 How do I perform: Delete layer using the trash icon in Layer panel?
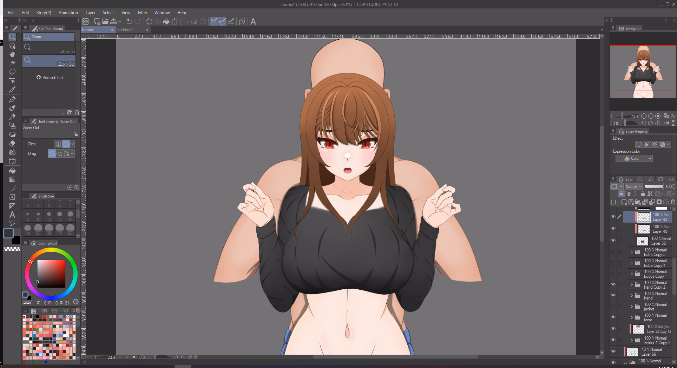pyautogui.click(x=673, y=202)
